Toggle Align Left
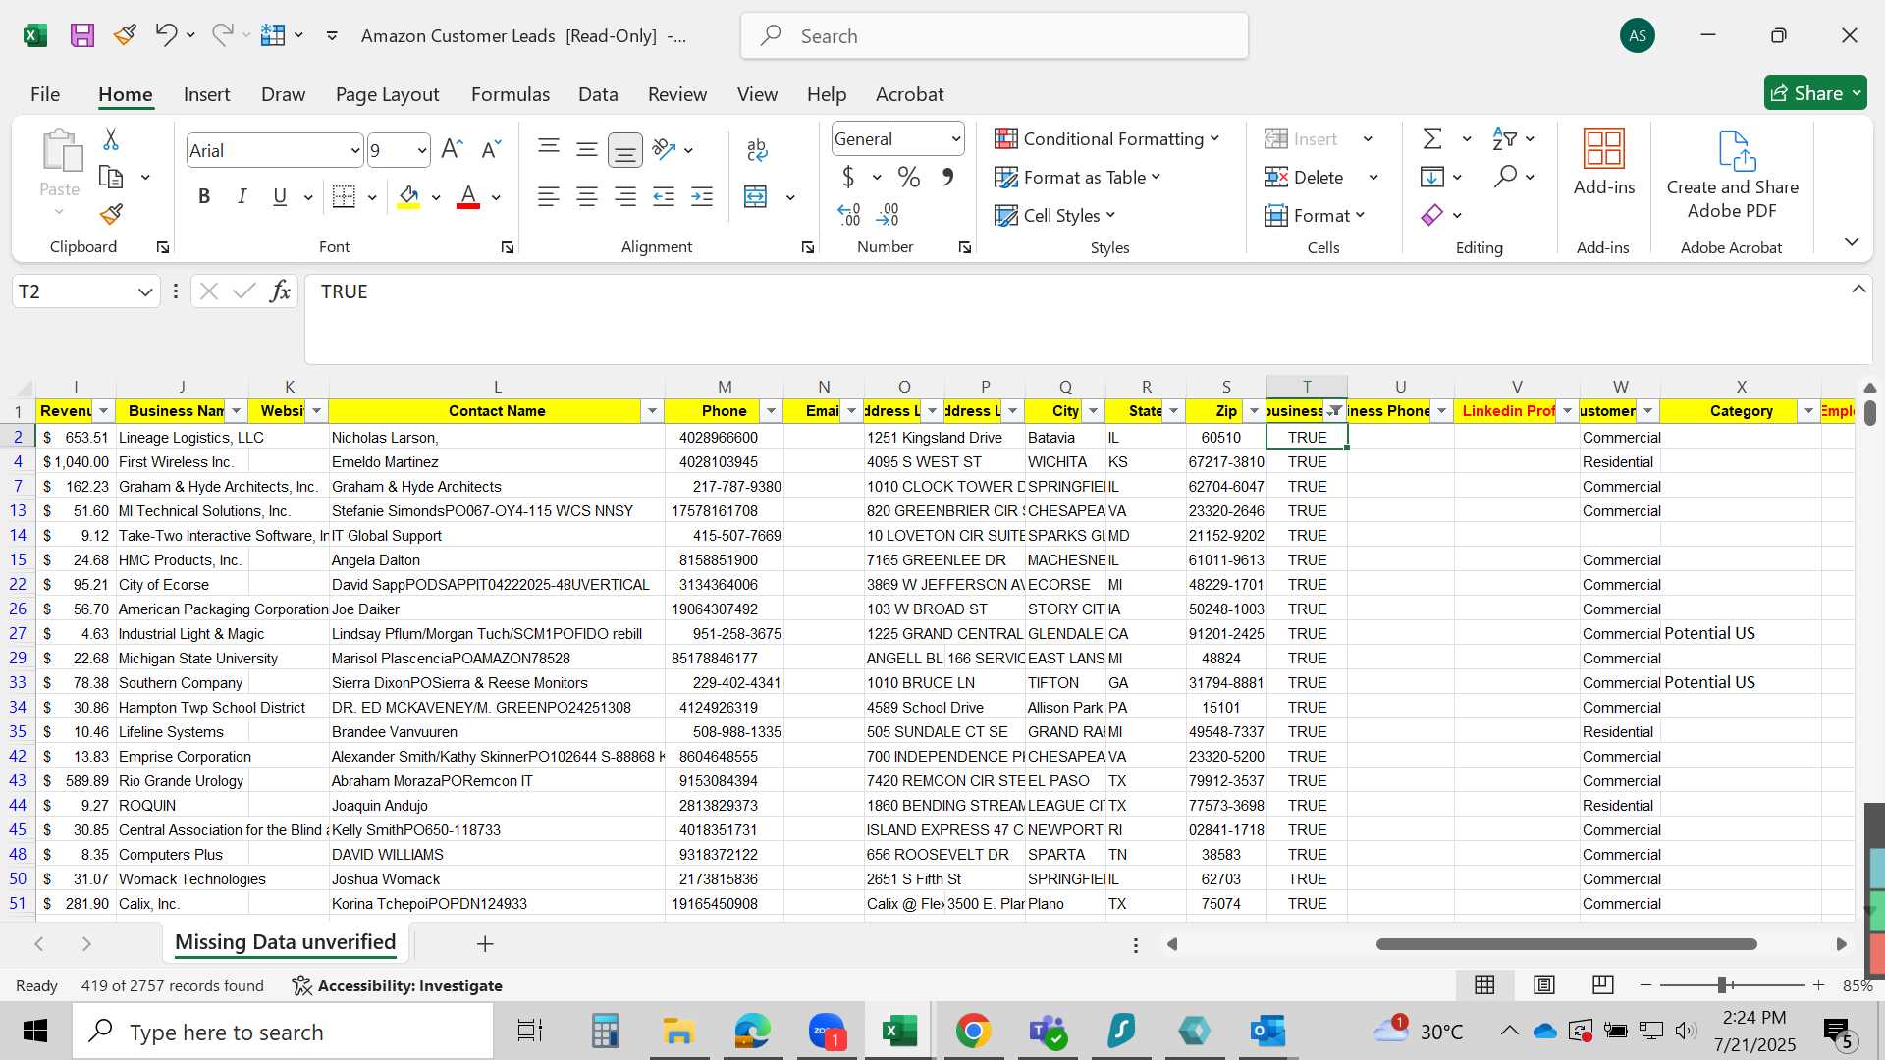This screenshot has height=1060, width=1885. pyautogui.click(x=549, y=197)
